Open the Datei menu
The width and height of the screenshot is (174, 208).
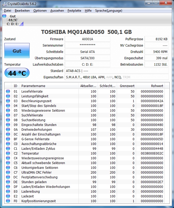[x=7, y=11]
